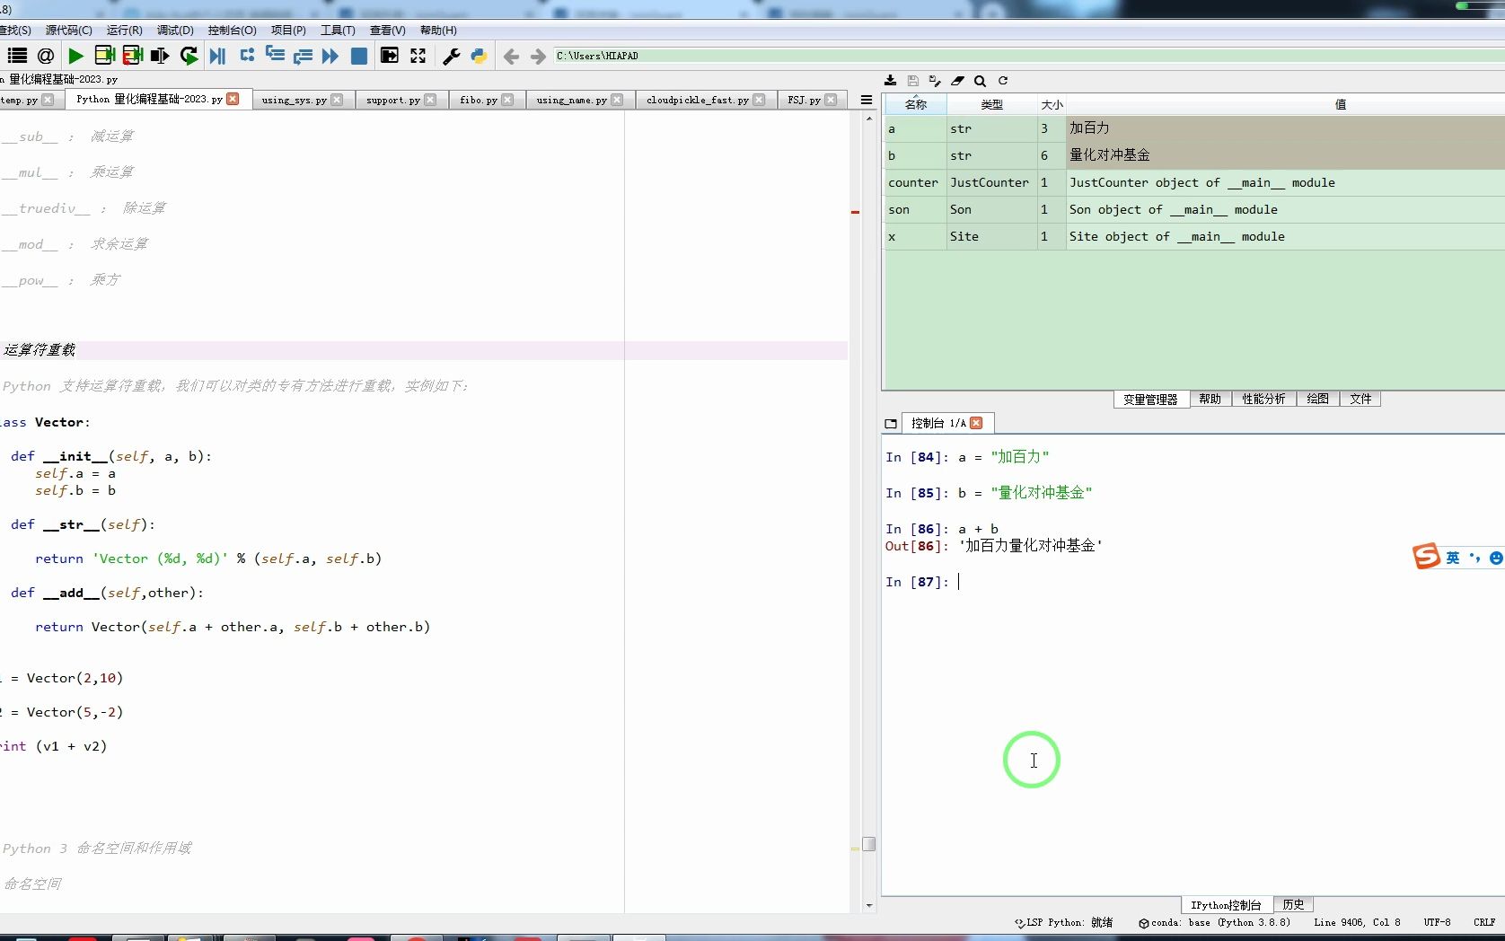
Task: Select 历史 bottom tab
Action: [x=1293, y=905]
